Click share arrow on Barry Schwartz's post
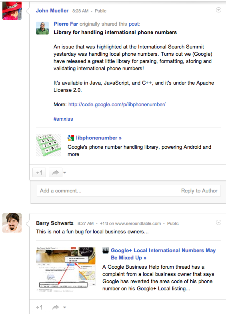Viewport: 226px width, 314px height. (x=56, y=307)
